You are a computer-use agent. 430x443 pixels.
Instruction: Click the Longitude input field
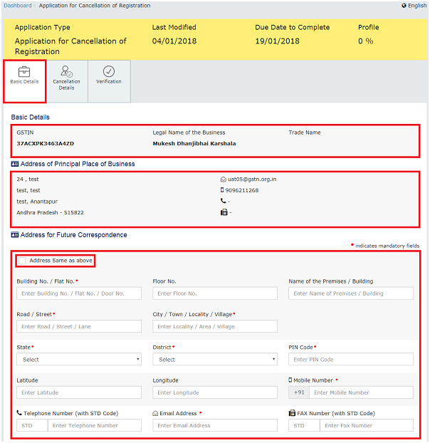pyautogui.click(x=215, y=392)
